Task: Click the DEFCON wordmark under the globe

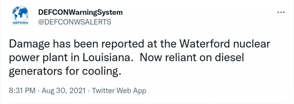Action: 20,23
